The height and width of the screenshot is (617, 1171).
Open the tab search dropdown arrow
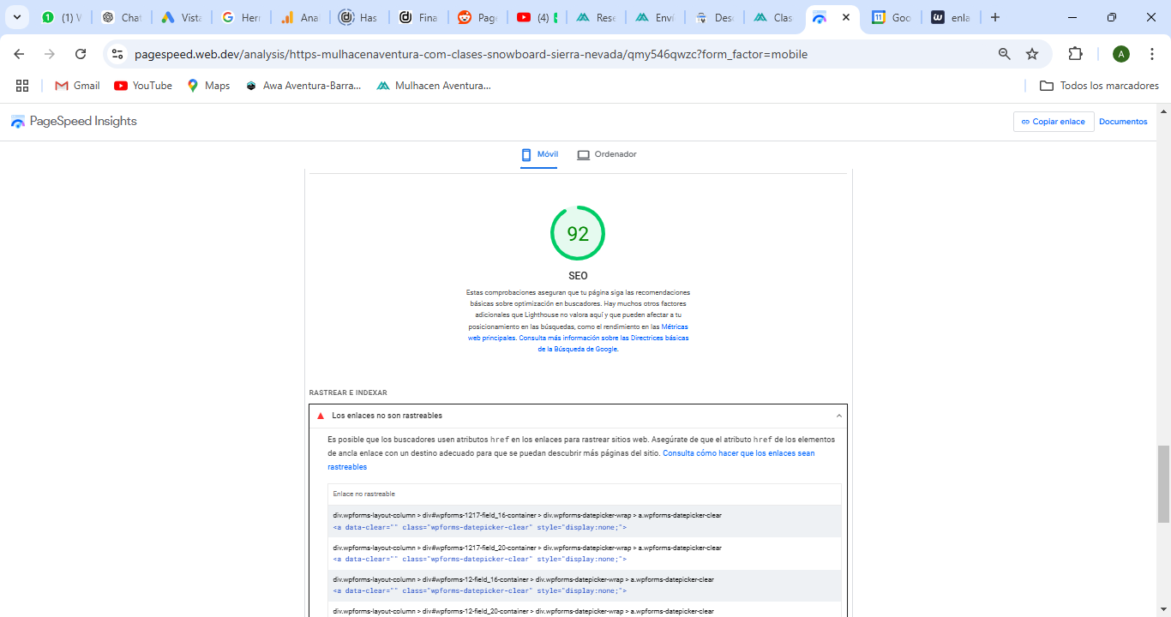pyautogui.click(x=16, y=17)
